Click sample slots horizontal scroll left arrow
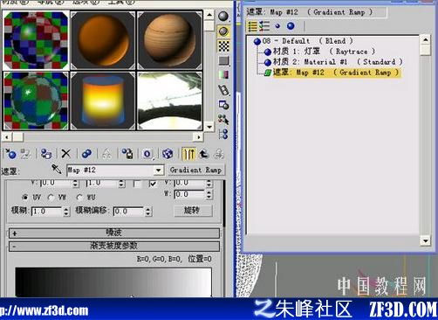 pos(7,136)
